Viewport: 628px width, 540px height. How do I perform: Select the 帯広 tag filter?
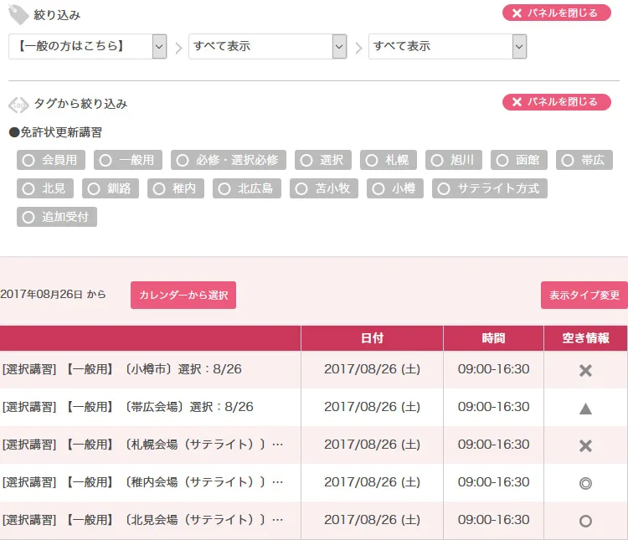(x=584, y=160)
